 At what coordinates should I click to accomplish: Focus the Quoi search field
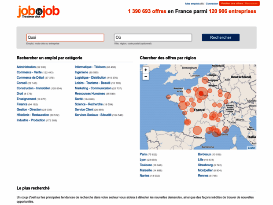tap(65, 37)
